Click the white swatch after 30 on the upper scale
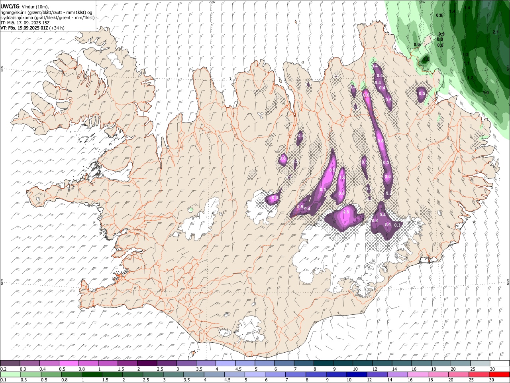The width and height of the screenshot is (510, 383). tap(500, 363)
